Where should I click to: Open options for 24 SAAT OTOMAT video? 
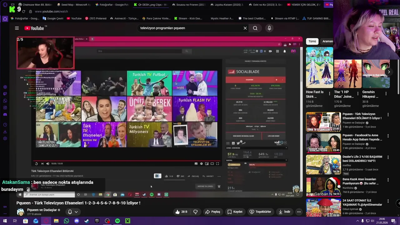point(388,201)
